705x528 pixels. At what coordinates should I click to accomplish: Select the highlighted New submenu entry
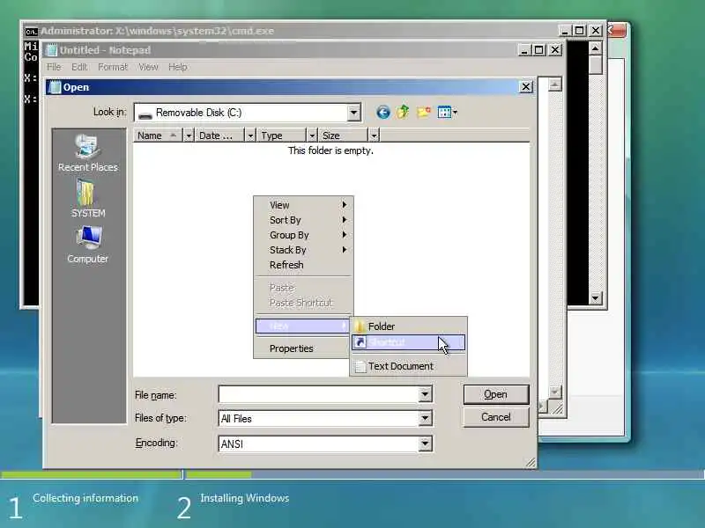(x=303, y=326)
